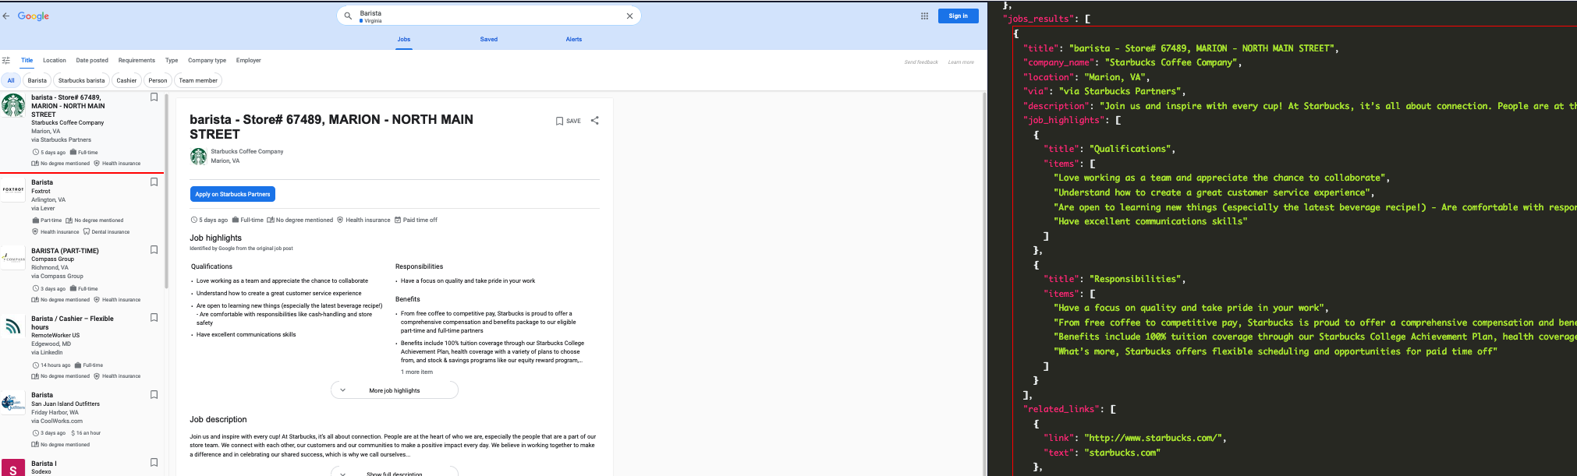
Task: Click "related_links" key in JSON panel
Action: (x=1061, y=409)
